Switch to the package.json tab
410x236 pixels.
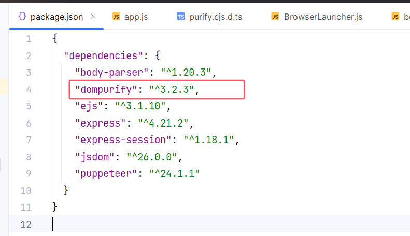[56, 17]
